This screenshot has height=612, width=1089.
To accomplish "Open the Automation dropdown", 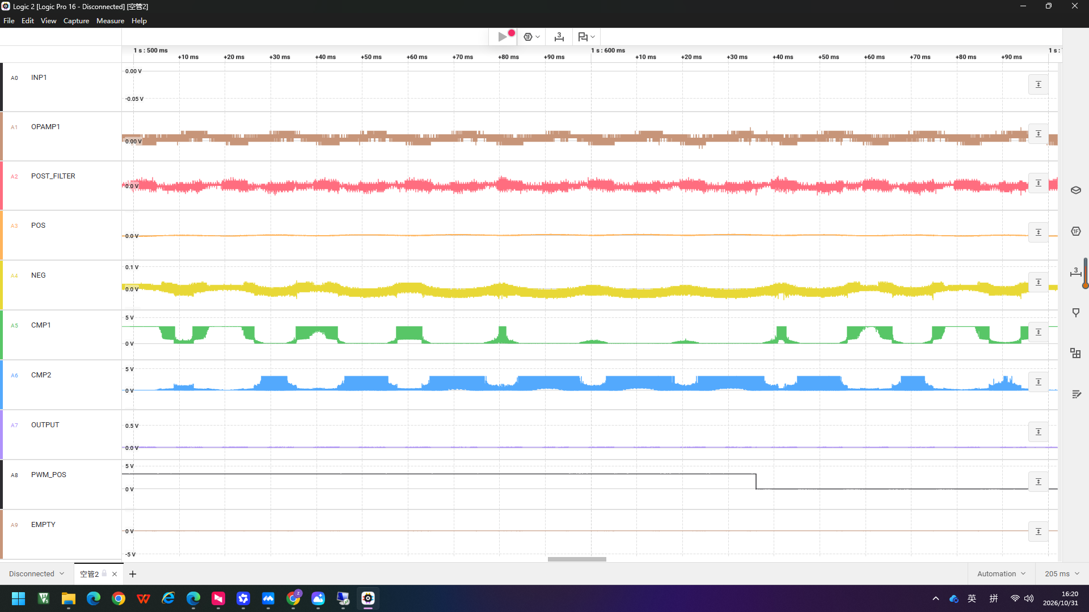I will 1001,574.
